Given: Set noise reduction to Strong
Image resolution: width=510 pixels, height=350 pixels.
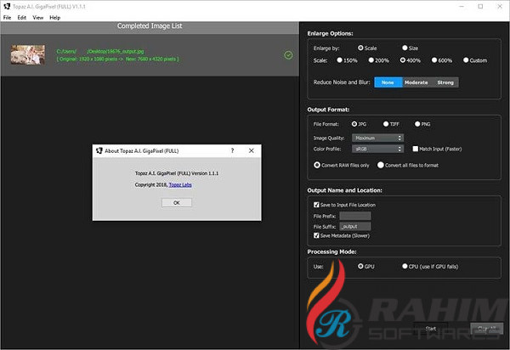Looking at the screenshot, I should click(x=445, y=82).
